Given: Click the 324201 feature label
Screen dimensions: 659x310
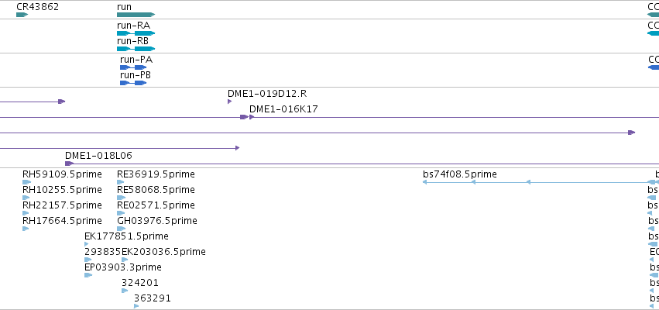Looking at the screenshot, I should coord(140,283).
